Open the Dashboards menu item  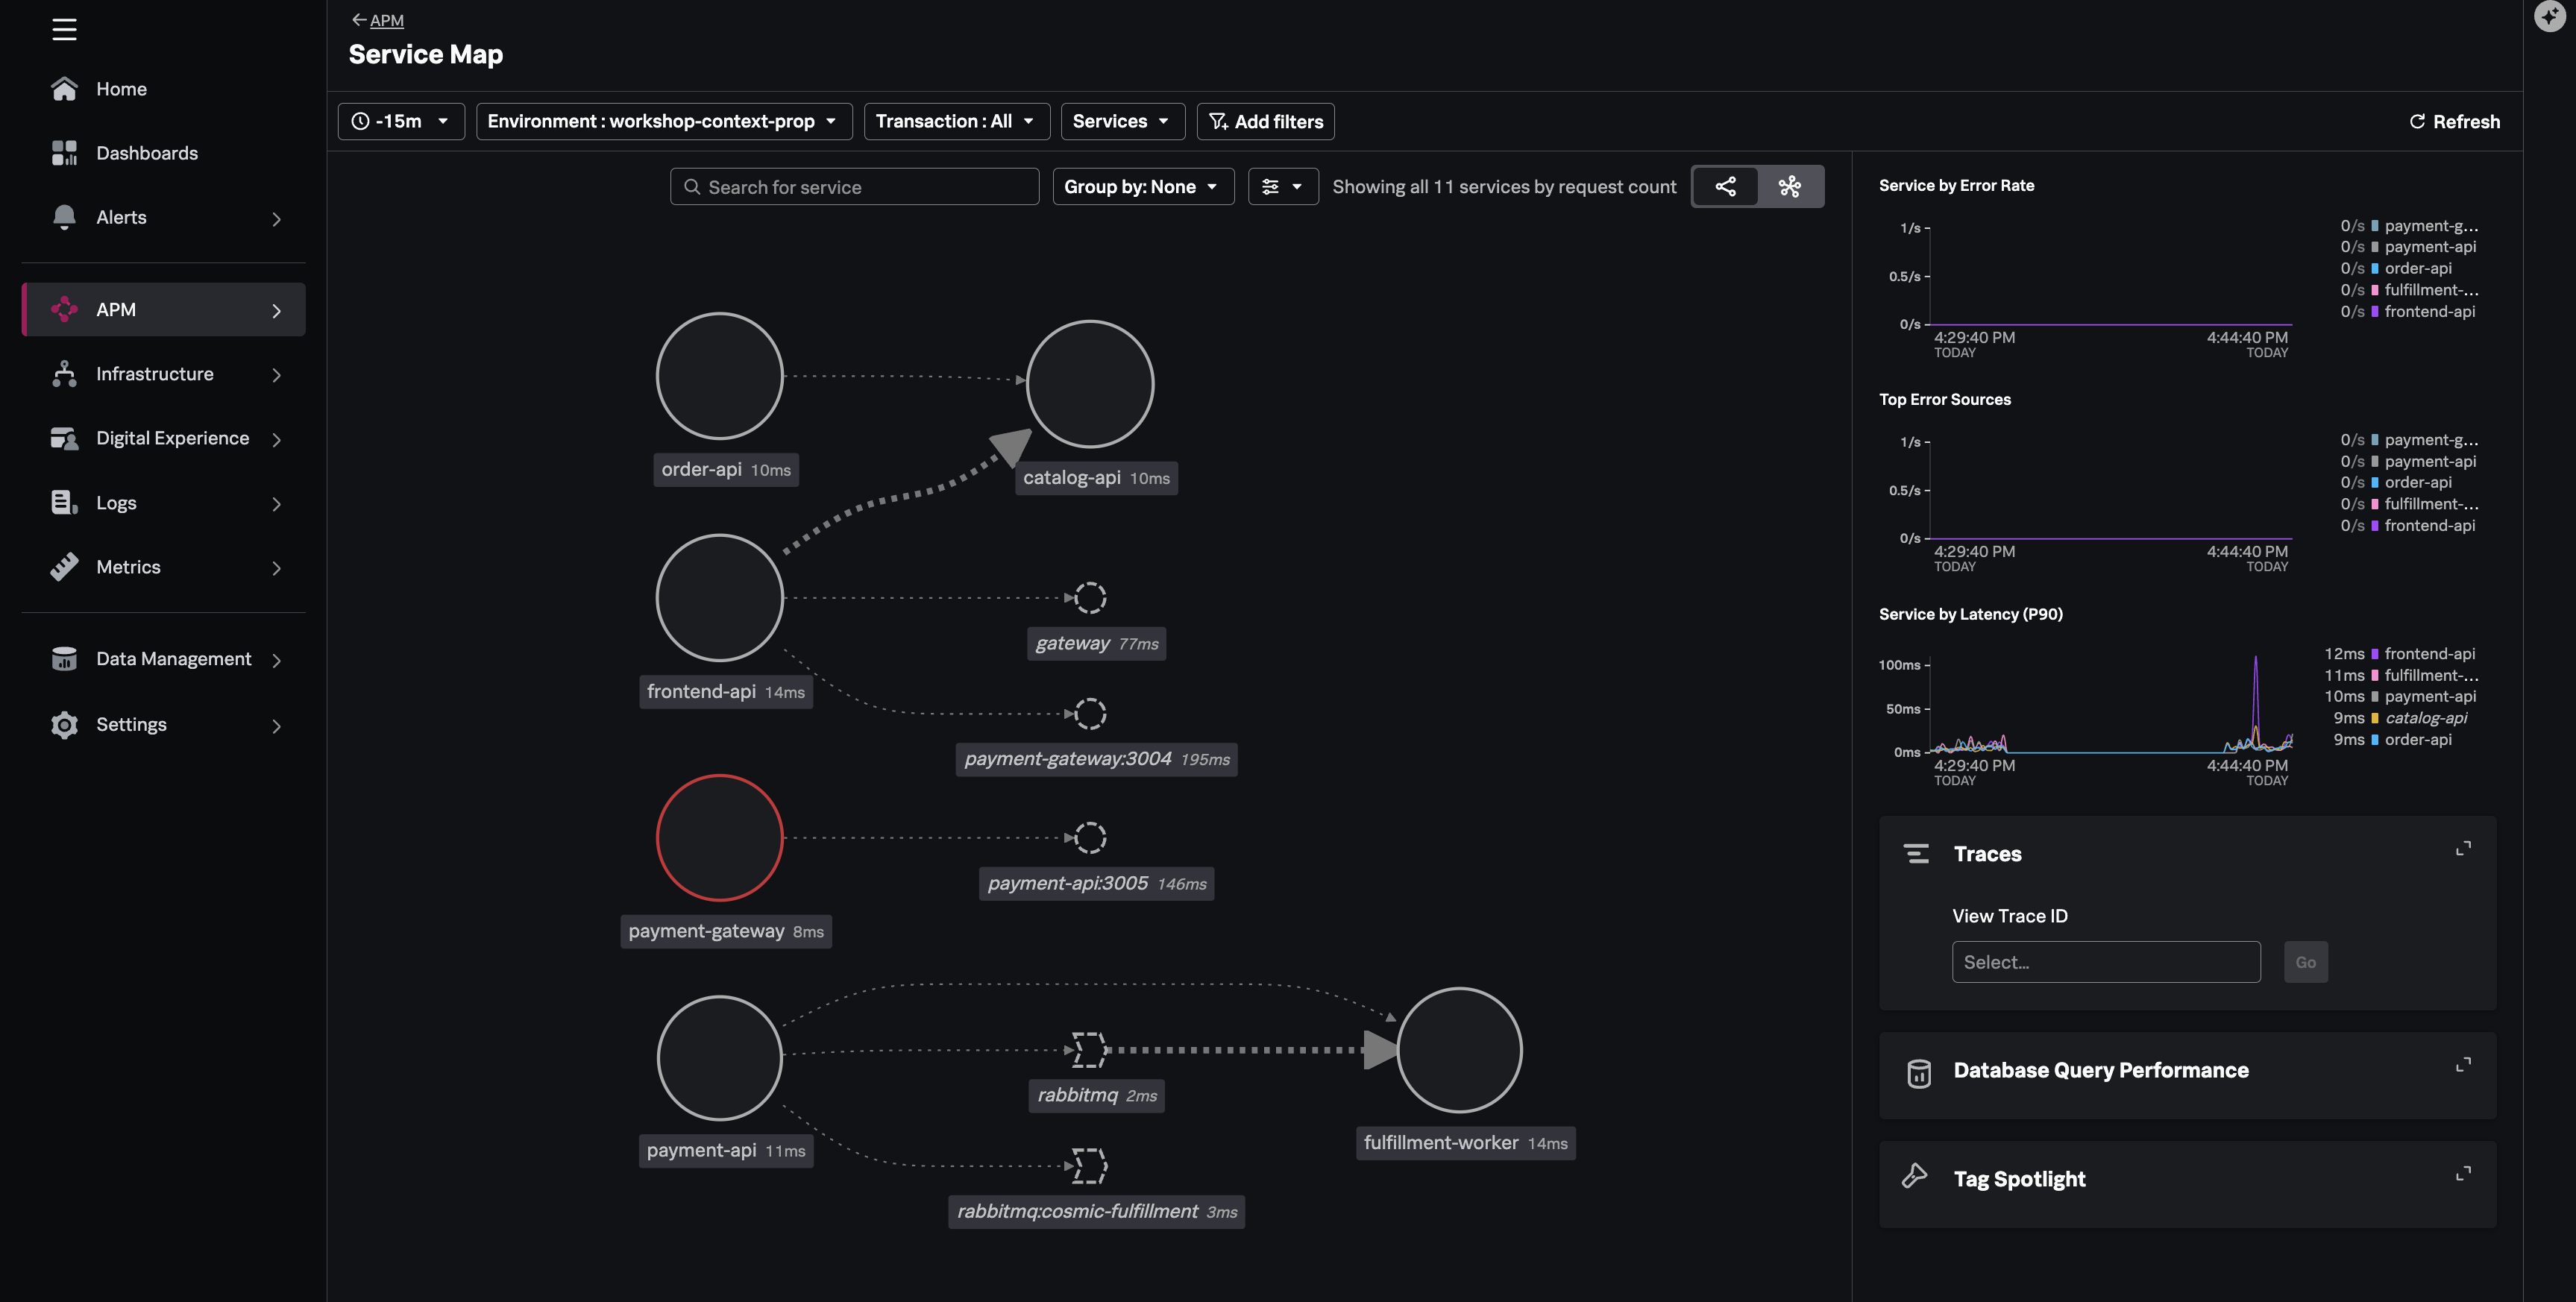(163, 153)
